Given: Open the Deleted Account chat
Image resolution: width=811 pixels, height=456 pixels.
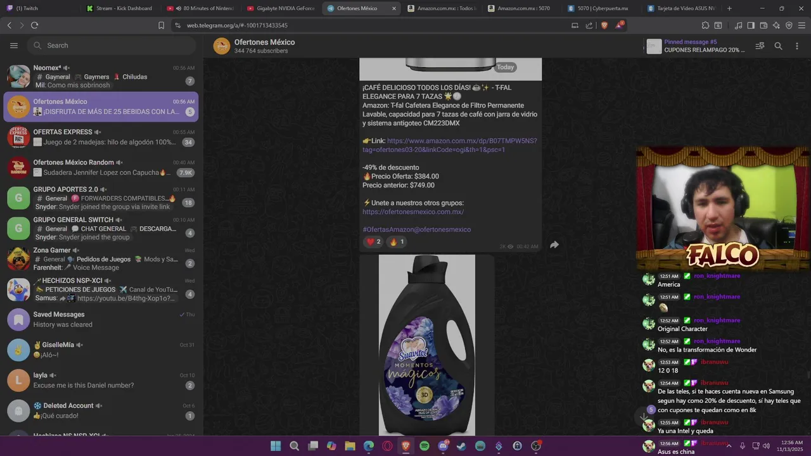Looking at the screenshot, I should (x=101, y=410).
